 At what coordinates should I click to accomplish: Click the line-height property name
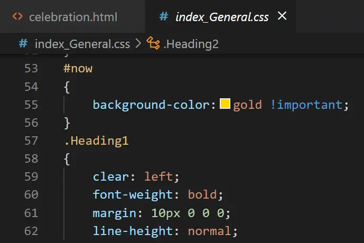(x=133, y=231)
